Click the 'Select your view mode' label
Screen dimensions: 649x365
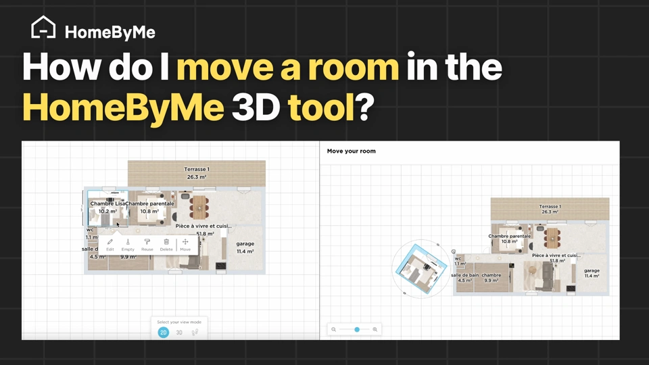179,322
